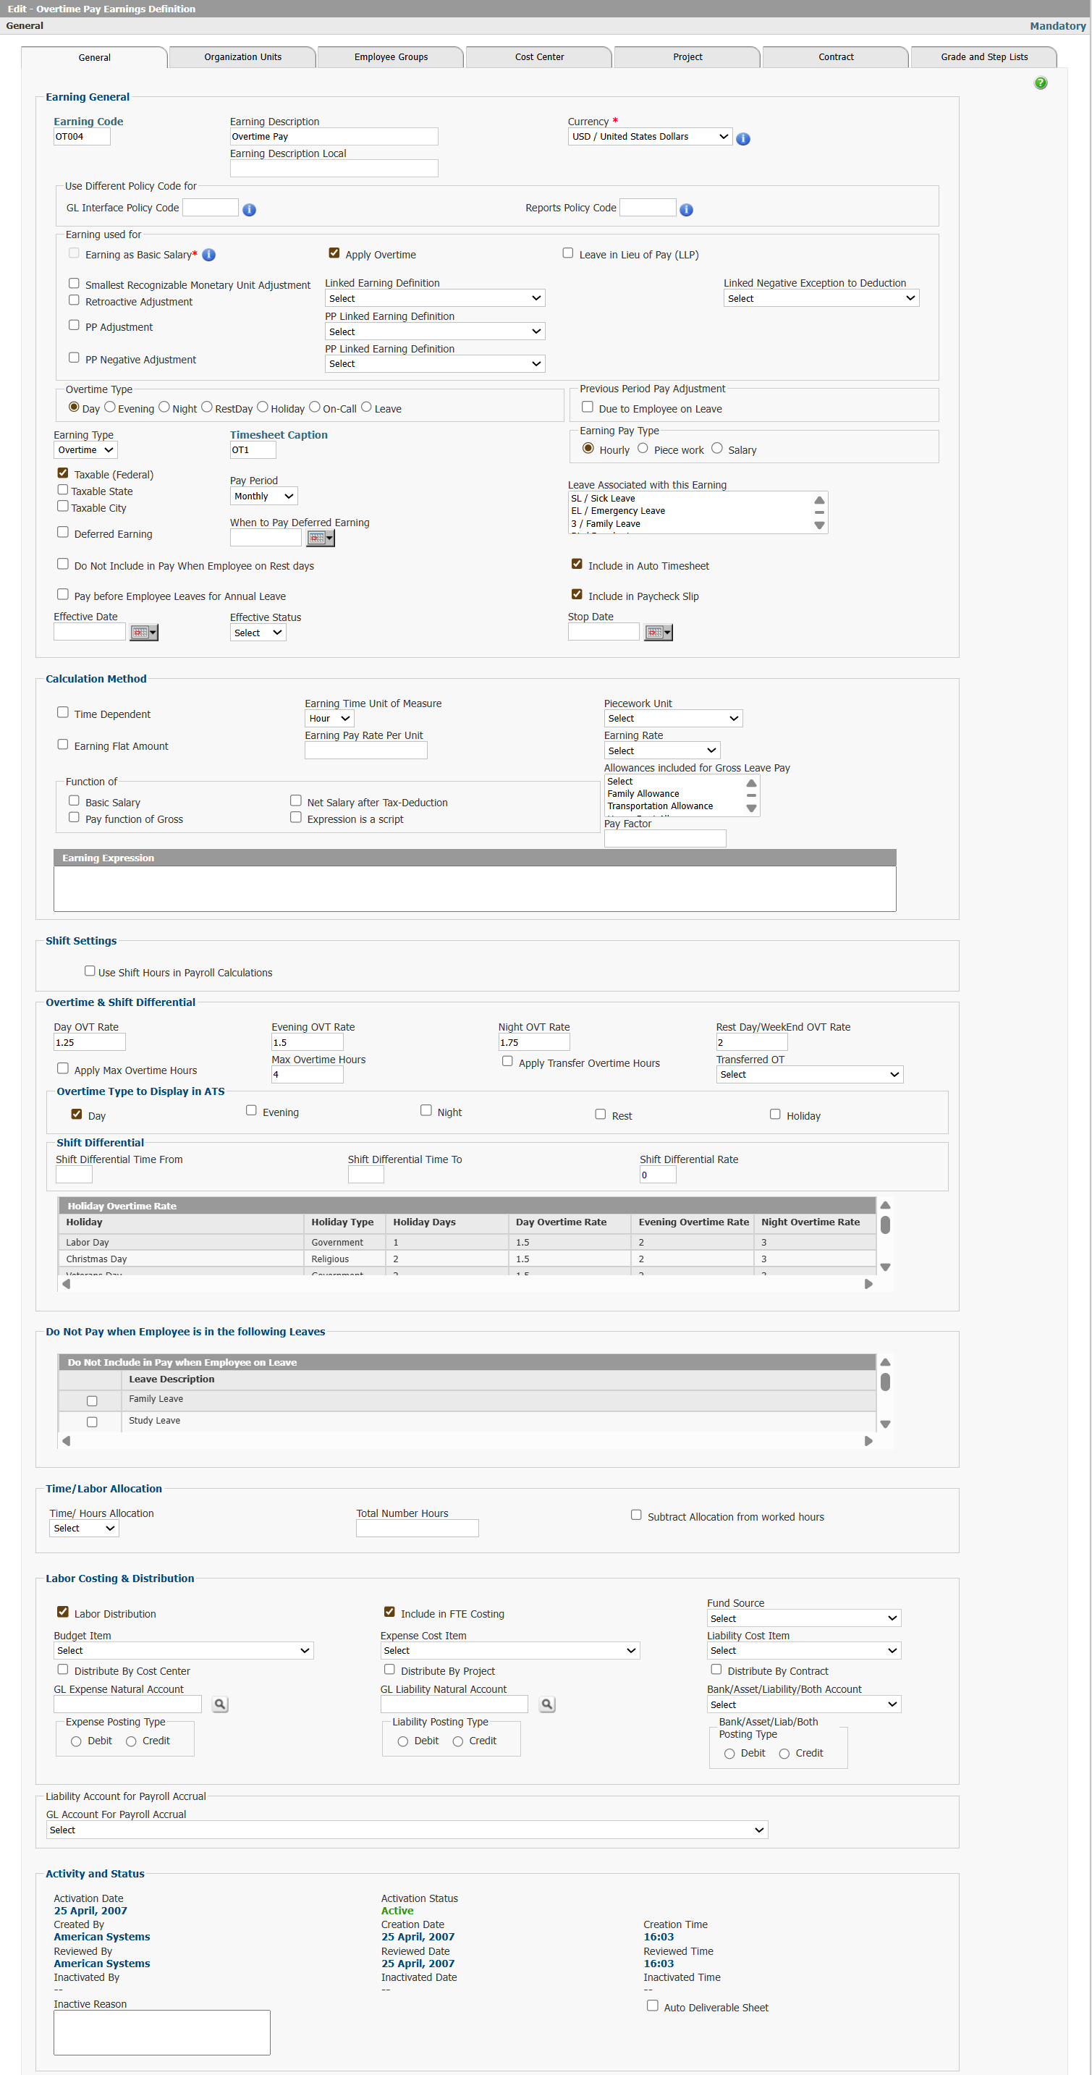Check the Study Leave row checkbox
1092x2075 pixels.
point(92,1421)
